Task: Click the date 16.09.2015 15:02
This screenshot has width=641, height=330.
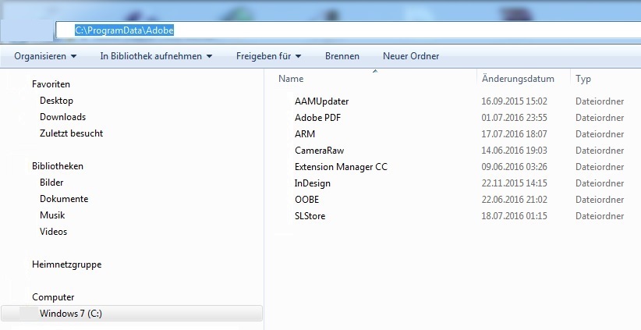Action: (x=514, y=101)
